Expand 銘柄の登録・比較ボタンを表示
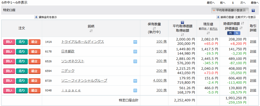 pos(218,17)
